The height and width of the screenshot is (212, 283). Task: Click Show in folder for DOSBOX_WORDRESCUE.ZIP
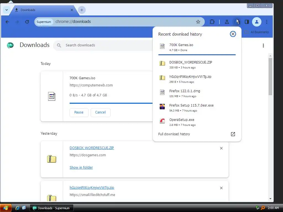coord(81,168)
